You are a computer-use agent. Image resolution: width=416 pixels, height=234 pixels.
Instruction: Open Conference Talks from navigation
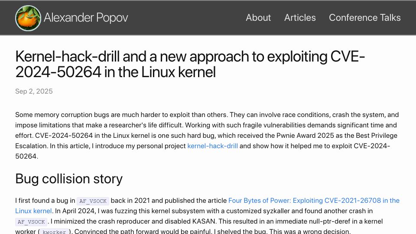click(x=364, y=17)
